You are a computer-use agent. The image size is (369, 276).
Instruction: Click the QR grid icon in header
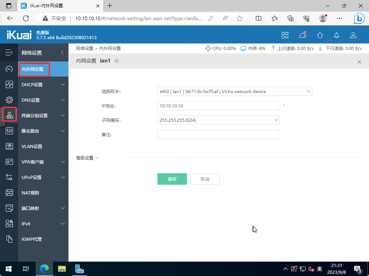[285, 35]
